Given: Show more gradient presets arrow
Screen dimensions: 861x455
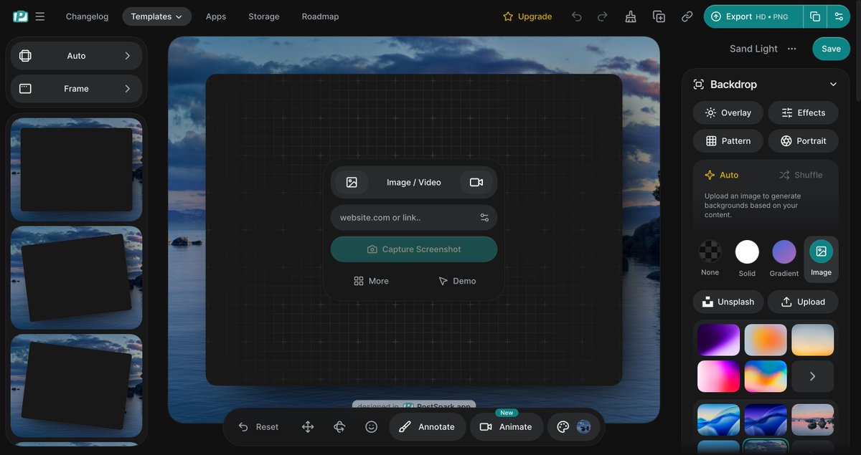Looking at the screenshot, I should point(812,376).
